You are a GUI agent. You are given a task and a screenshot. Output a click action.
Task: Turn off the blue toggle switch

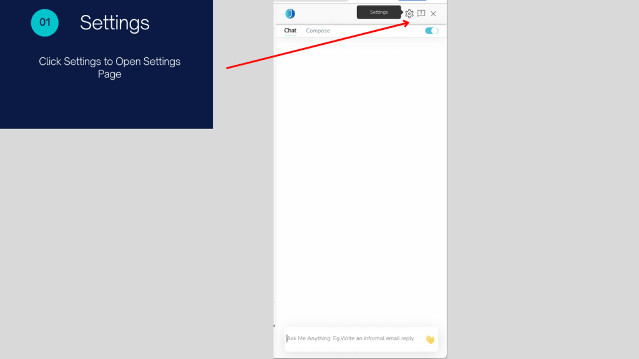(432, 31)
